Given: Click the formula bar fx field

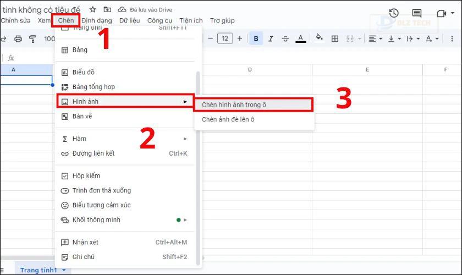Looking at the screenshot, I should point(11,58).
